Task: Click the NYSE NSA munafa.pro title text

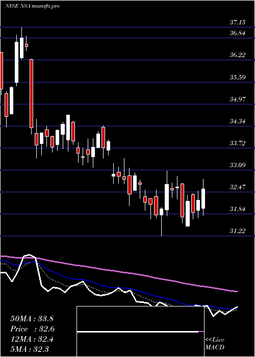Action: [32, 6]
